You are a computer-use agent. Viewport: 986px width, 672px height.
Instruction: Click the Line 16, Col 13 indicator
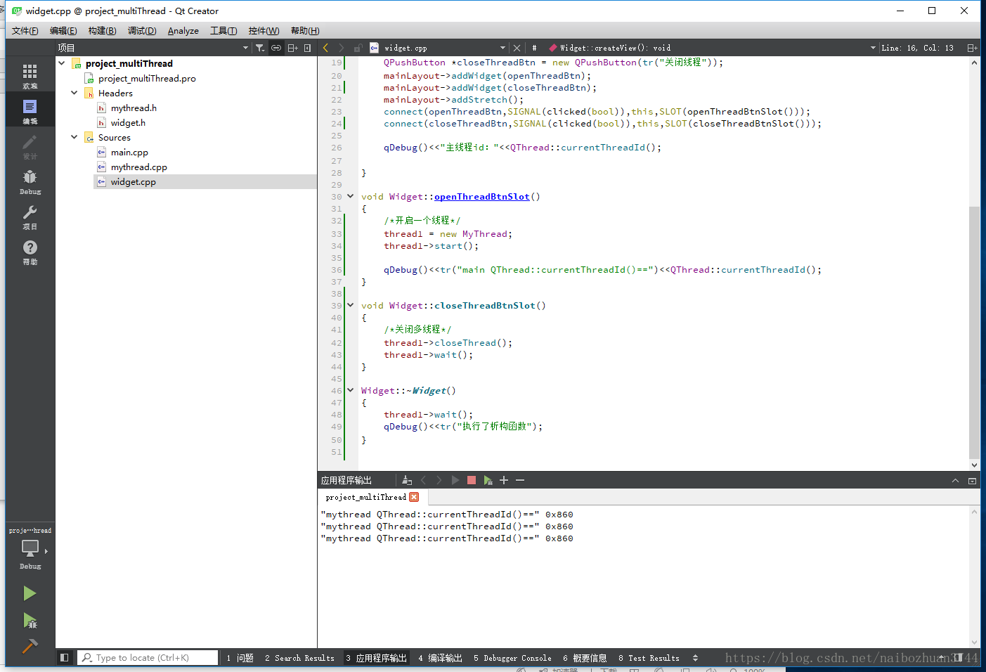point(917,48)
